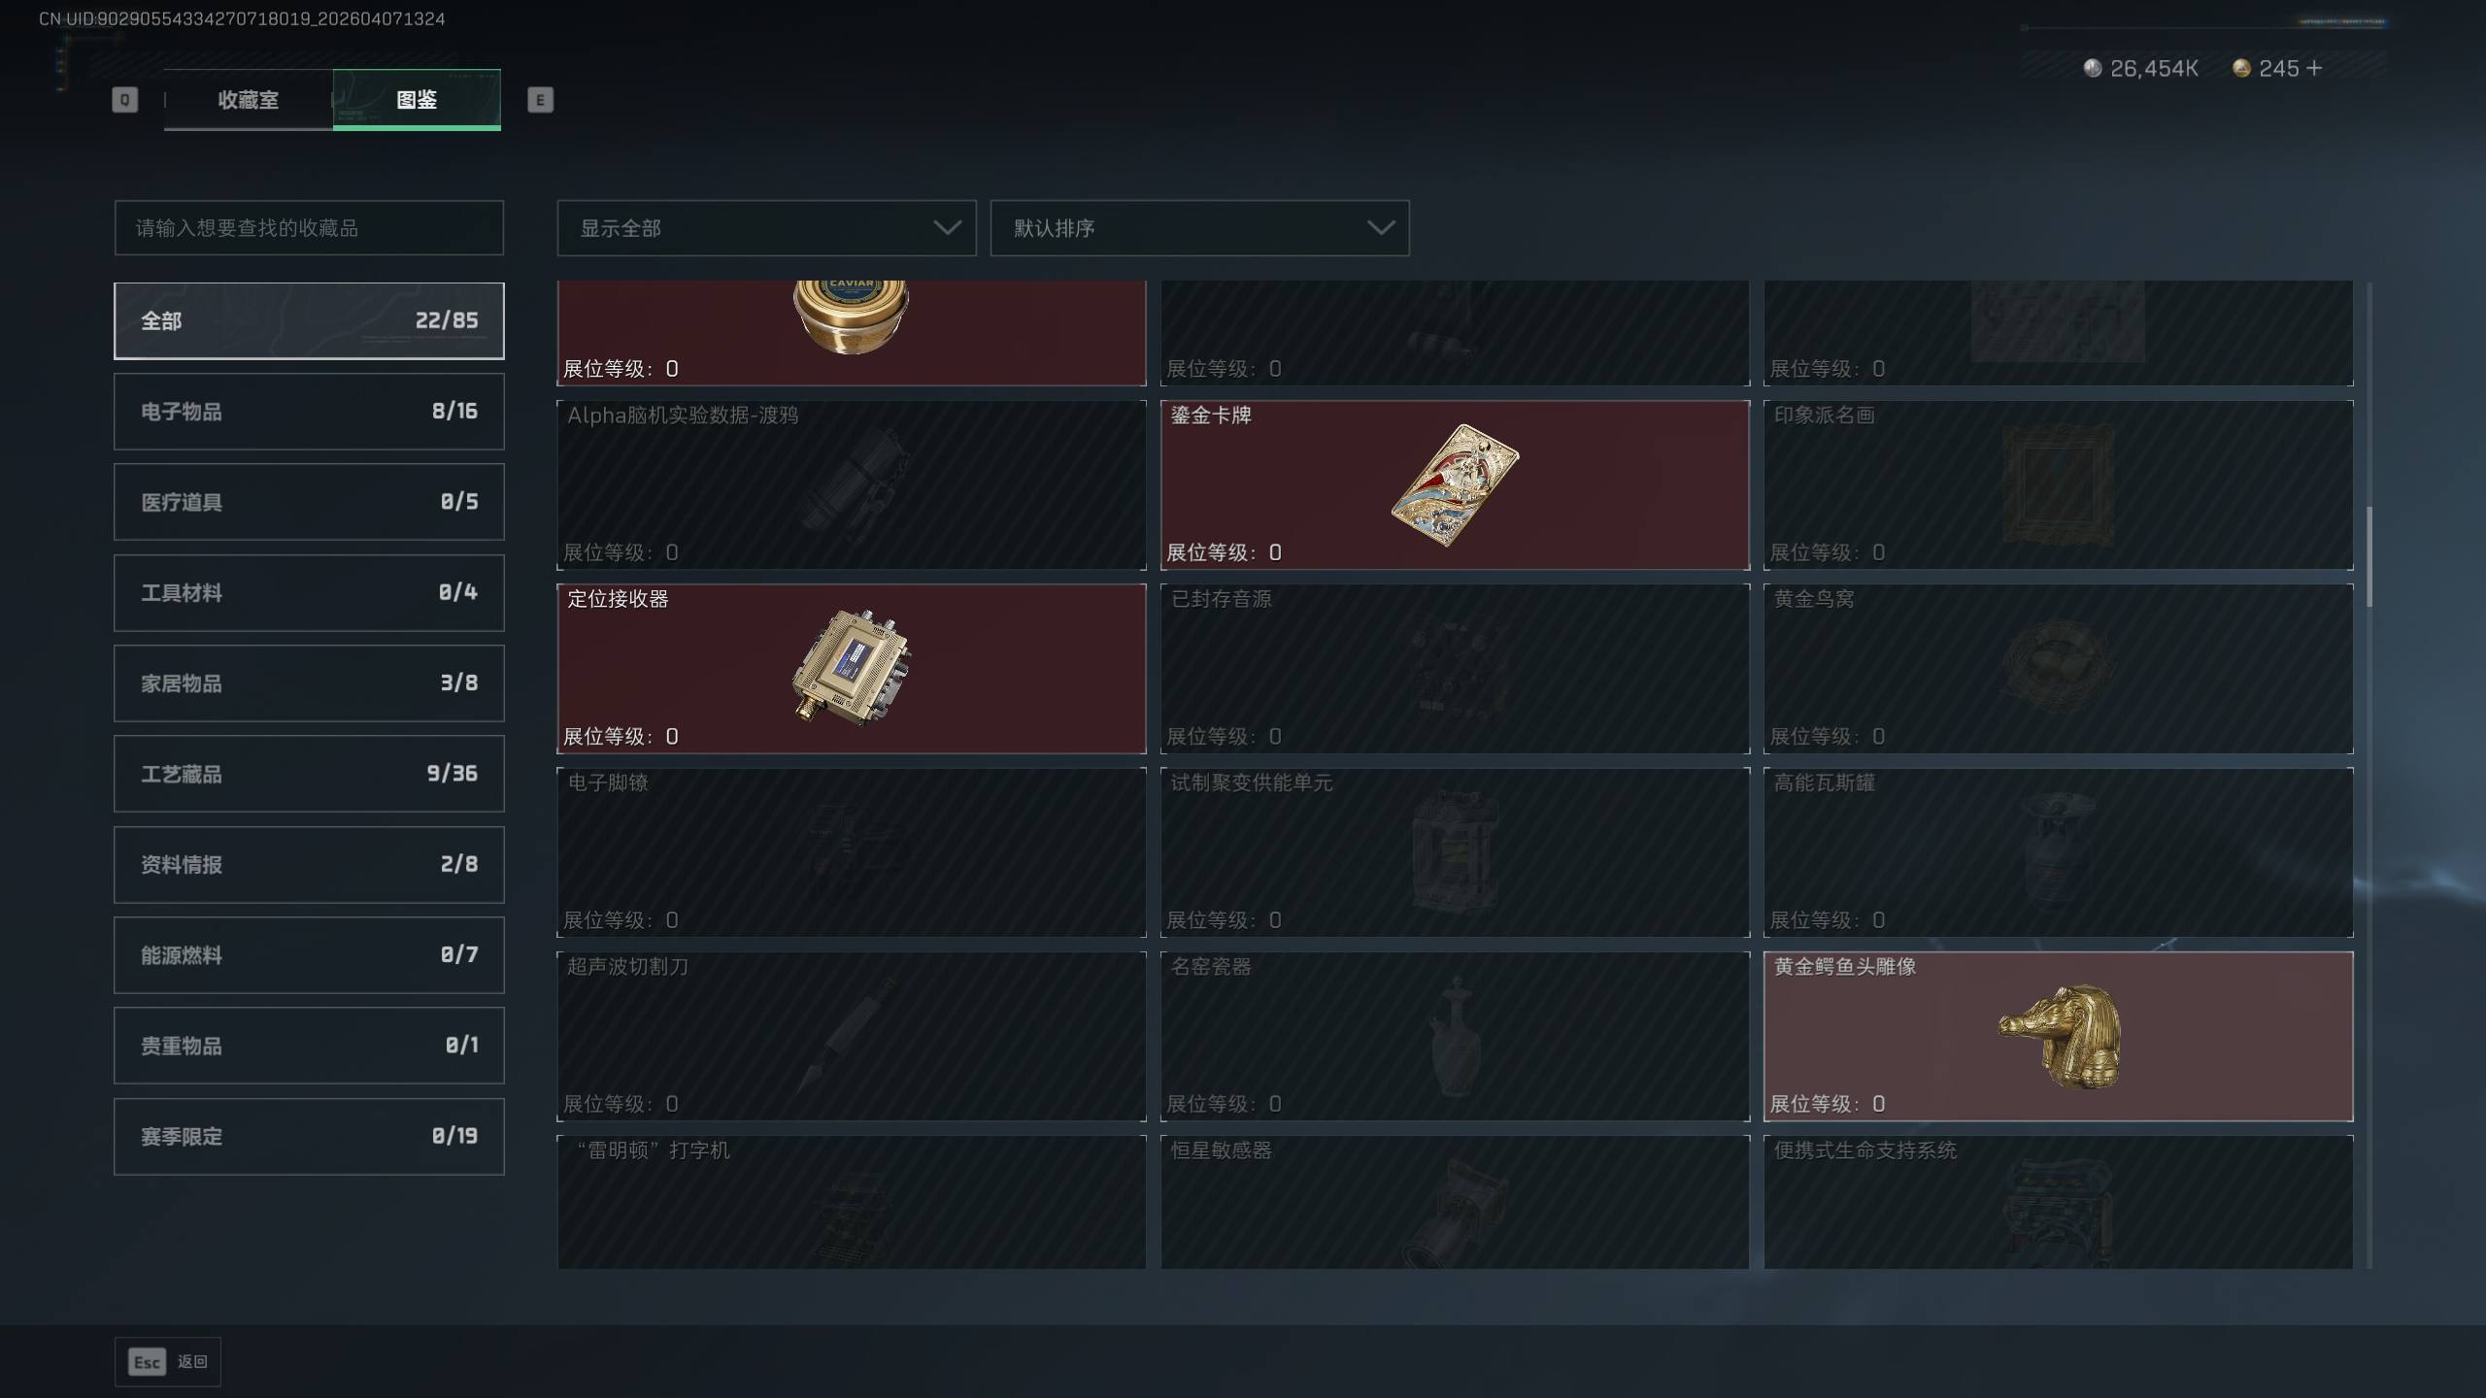
Task: Select the 工艺藏品 category filter
Action: [309, 774]
